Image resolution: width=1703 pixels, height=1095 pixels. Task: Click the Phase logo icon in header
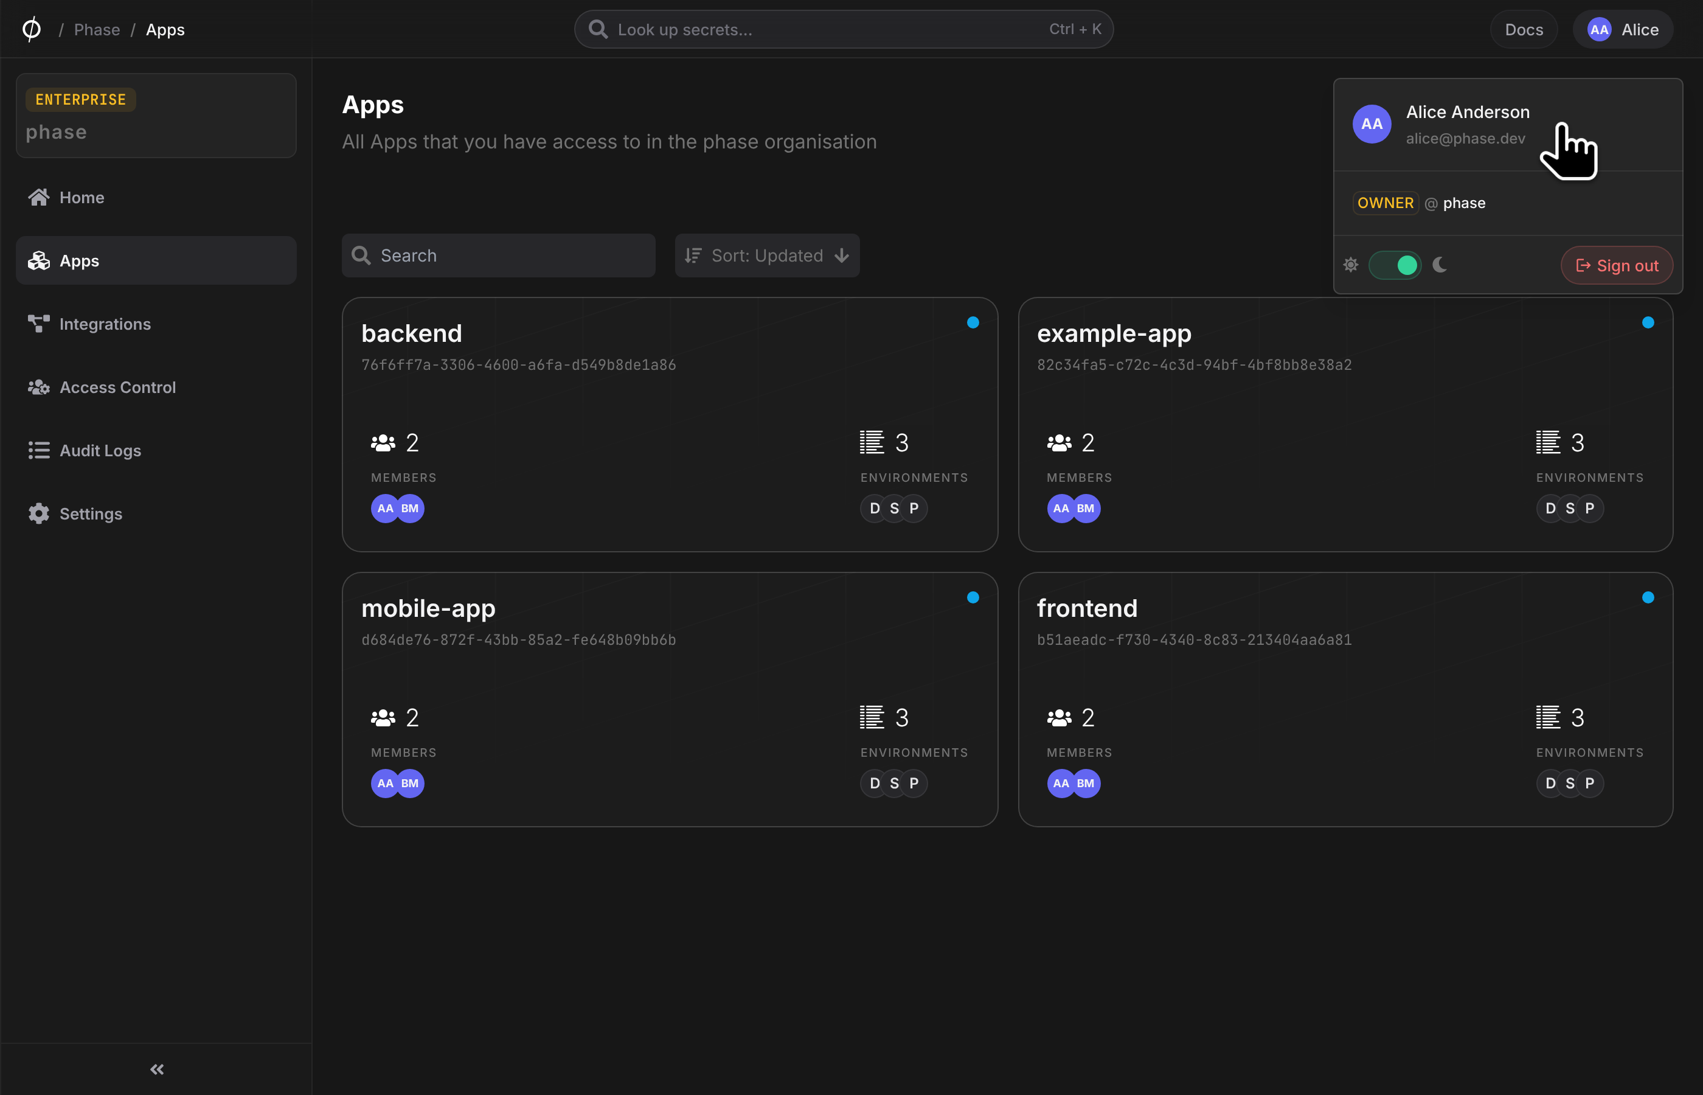click(x=31, y=29)
